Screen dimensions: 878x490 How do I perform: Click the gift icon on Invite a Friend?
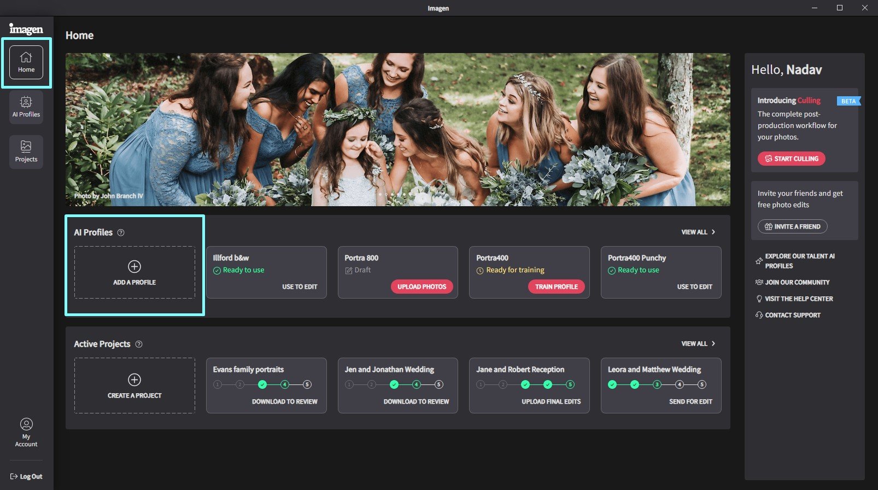(768, 226)
